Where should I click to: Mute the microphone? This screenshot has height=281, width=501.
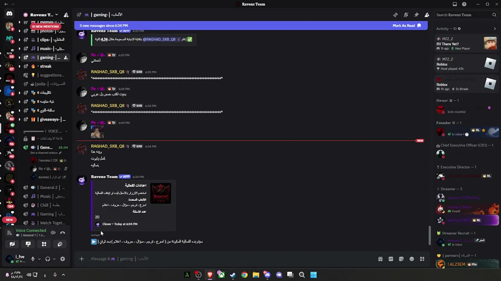click(33, 259)
